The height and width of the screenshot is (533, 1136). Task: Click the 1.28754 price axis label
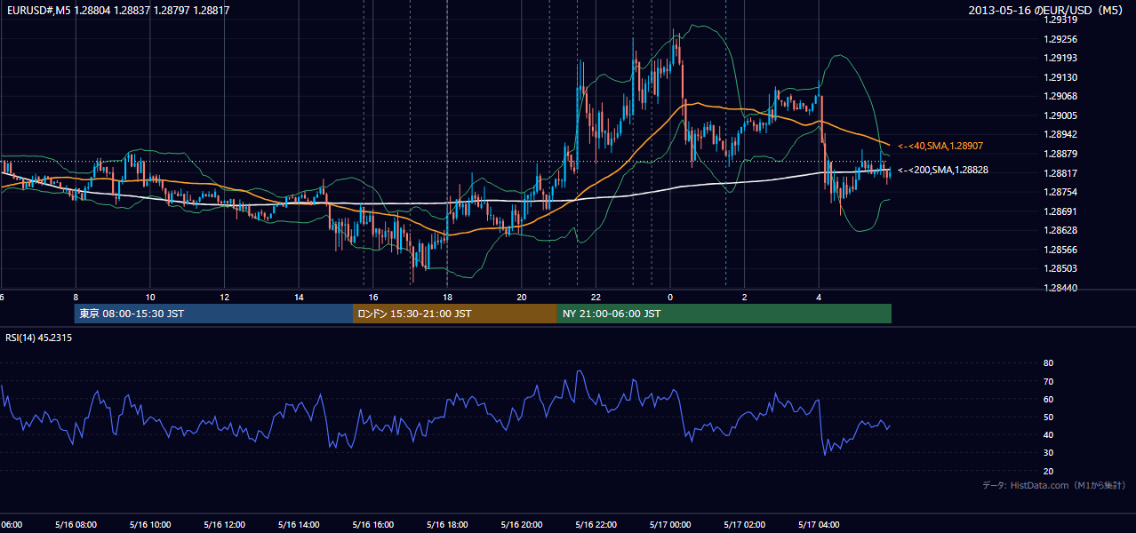pyautogui.click(x=1060, y=192)
